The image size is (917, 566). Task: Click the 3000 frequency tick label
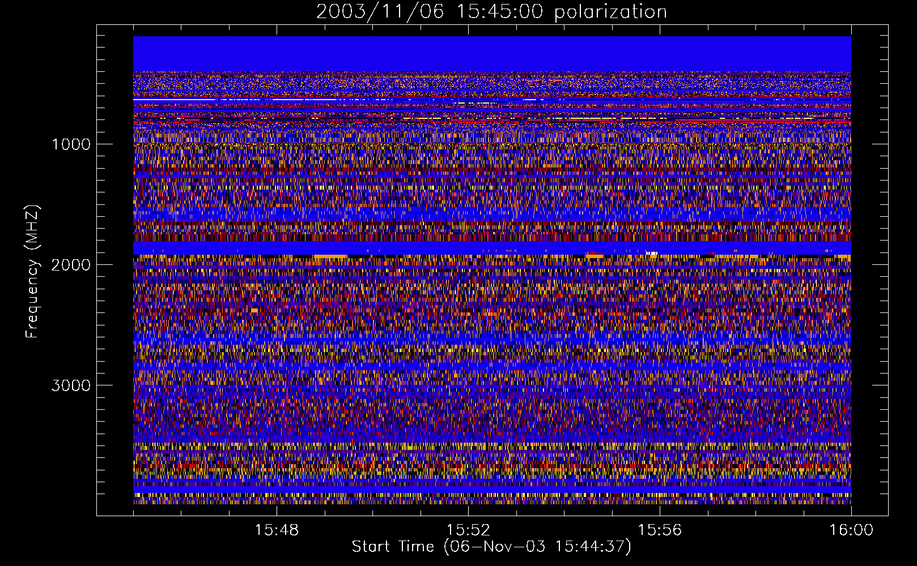(71, 385)
